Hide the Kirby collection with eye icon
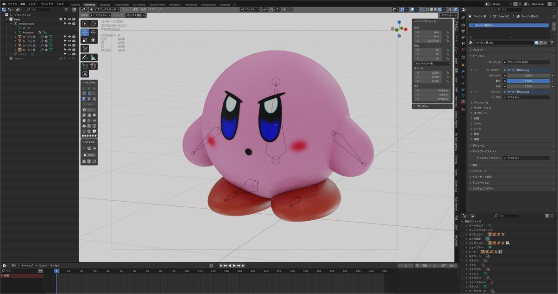Screen dimensions: 558x294 point(69,19)
